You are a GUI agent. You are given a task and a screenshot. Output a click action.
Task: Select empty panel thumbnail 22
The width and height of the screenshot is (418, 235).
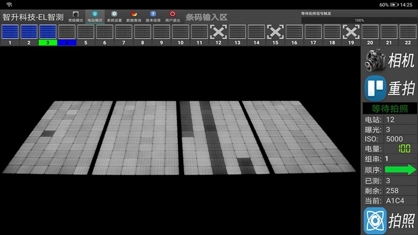[x=408, y=32]
